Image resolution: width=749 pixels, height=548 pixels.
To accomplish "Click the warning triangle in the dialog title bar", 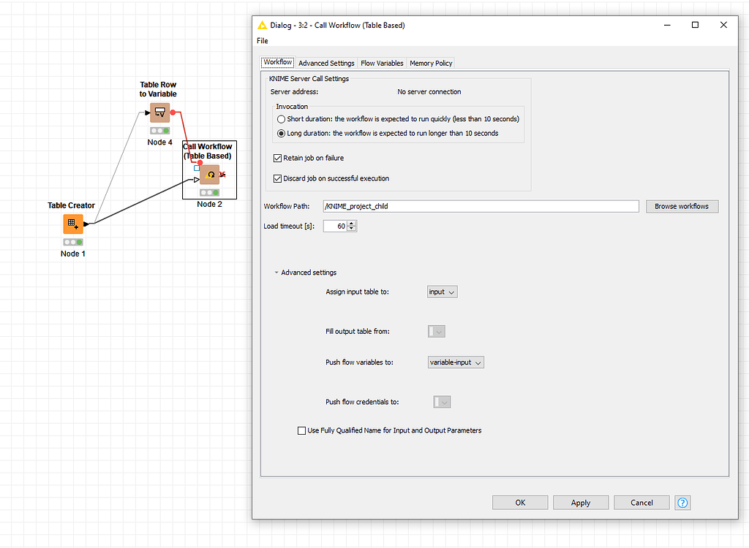I will [263, 25].
